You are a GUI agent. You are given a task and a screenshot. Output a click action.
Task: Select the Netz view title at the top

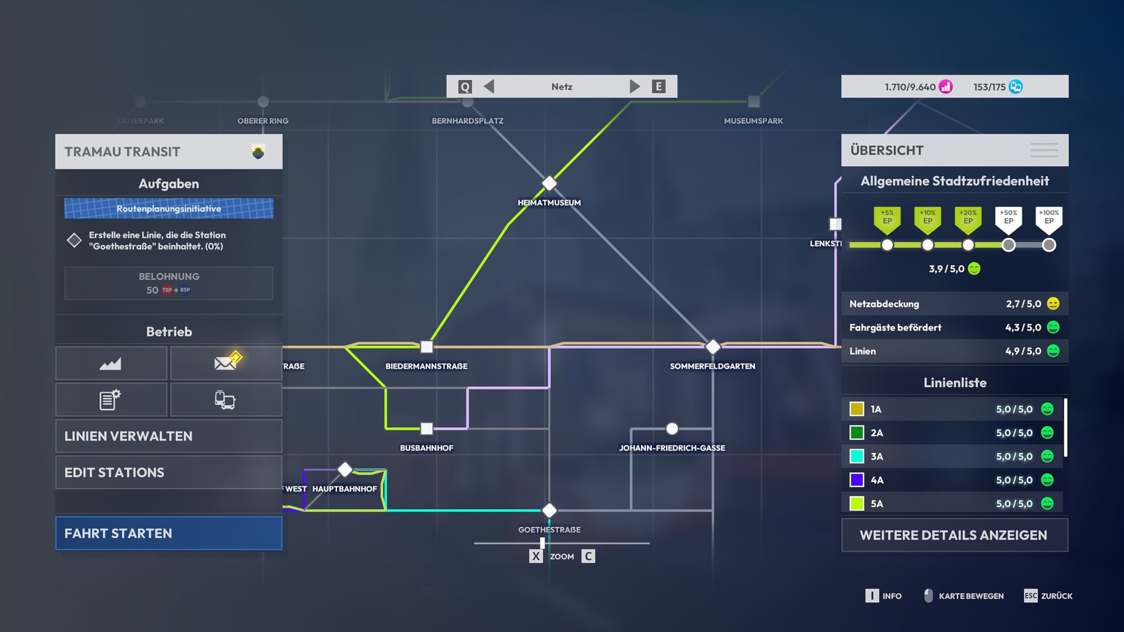click(562, 86)
